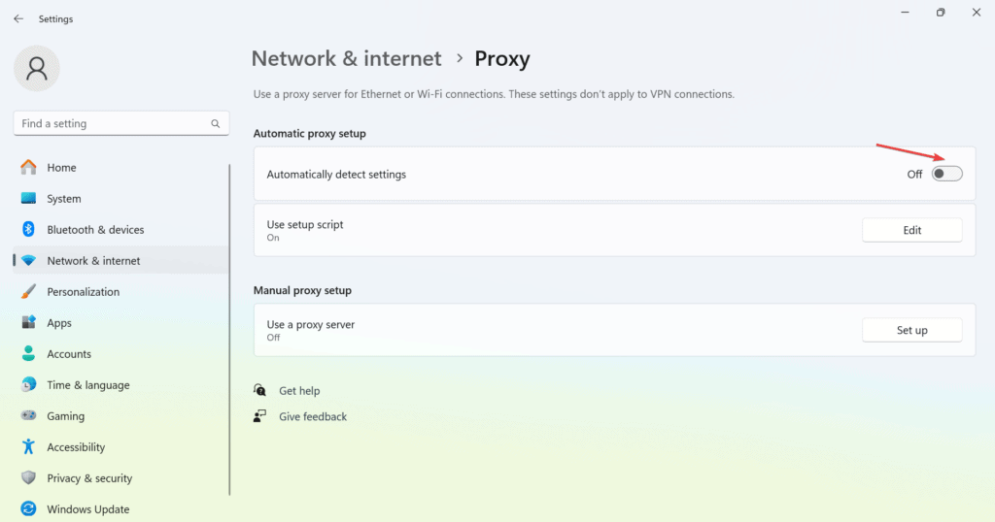Open the Get help link

299,391
